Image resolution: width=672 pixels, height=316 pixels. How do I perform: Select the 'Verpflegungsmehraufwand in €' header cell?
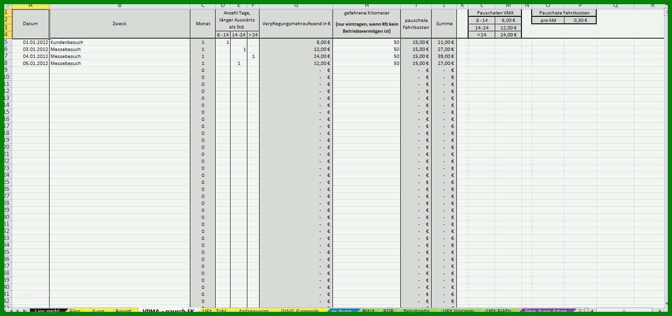(x=296, y=23)
